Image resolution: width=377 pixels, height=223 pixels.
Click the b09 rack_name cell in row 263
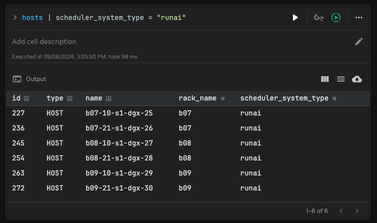[185, 173]
